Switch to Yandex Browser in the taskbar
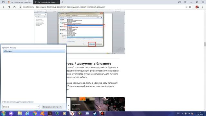 pyautogui.click(x=72, y=113)
